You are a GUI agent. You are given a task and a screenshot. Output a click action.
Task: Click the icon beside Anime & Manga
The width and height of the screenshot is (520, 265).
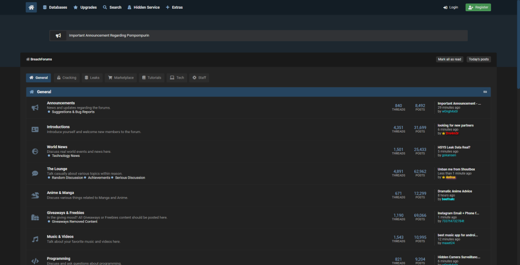pos(35,195)
